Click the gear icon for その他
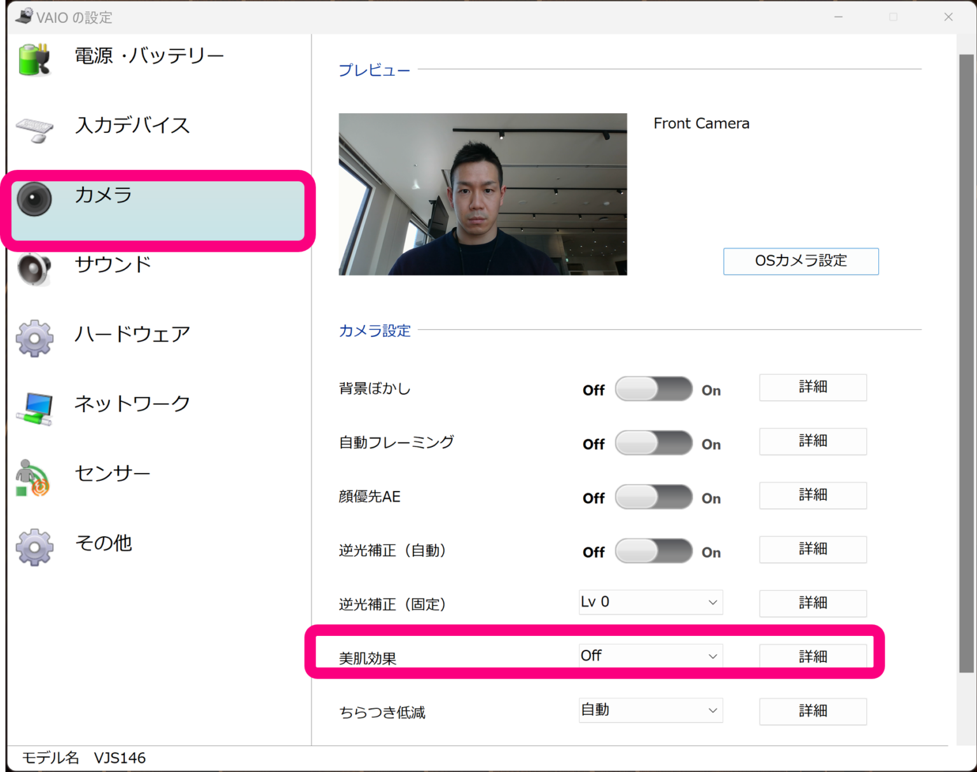Viewport: 977px width, 772px height. point(34,547)
